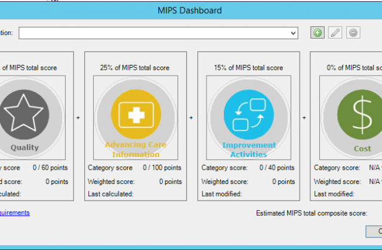Click '15% of MIPS total score' text
This screenshot has width=382, height=250.
coord(248,68)
